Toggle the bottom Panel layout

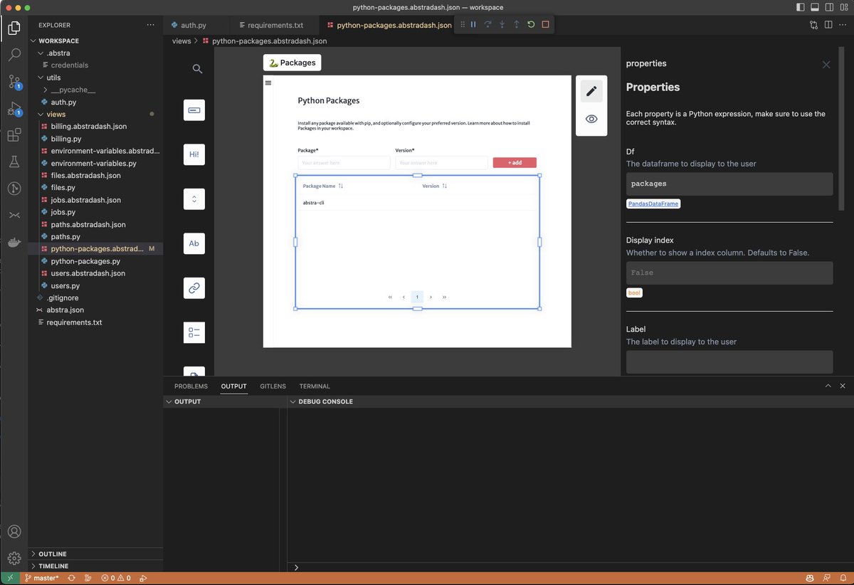815,7
